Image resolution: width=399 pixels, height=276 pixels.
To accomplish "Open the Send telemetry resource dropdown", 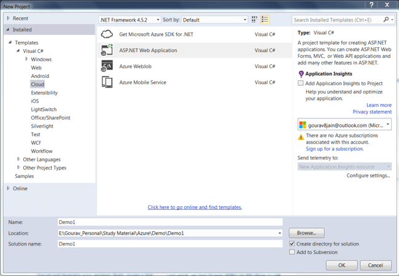I will tap(344, 166).
